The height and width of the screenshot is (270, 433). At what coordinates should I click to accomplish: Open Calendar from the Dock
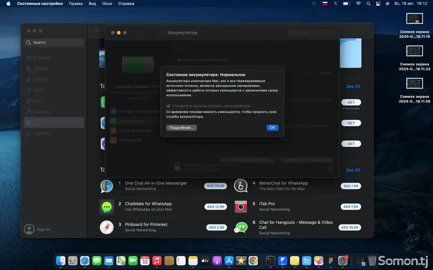[145, 261]
